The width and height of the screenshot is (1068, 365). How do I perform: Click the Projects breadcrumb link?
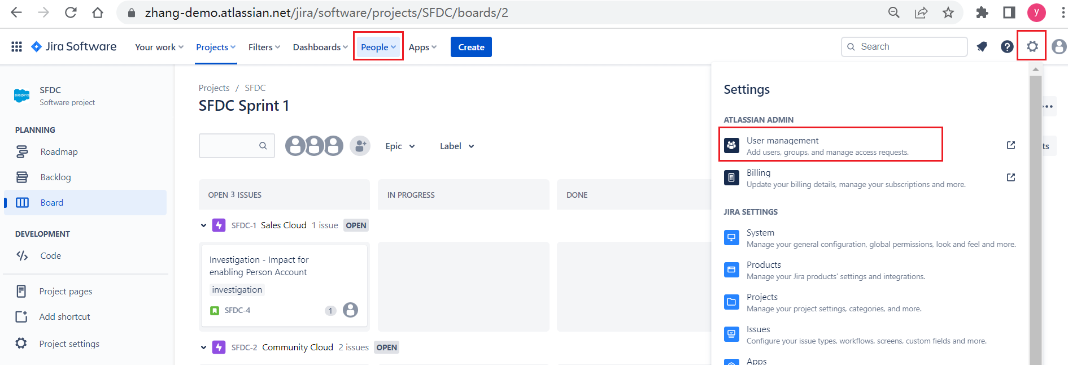click(x=214, y=88)
